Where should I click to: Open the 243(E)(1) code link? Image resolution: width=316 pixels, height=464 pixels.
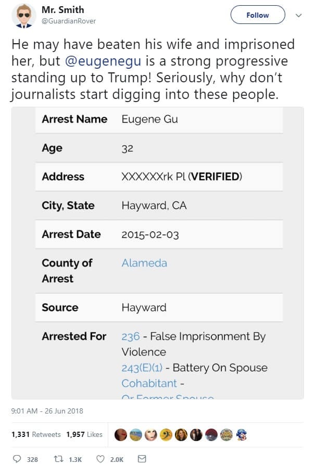point(142,368)
